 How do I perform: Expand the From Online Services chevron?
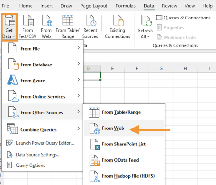78,95
